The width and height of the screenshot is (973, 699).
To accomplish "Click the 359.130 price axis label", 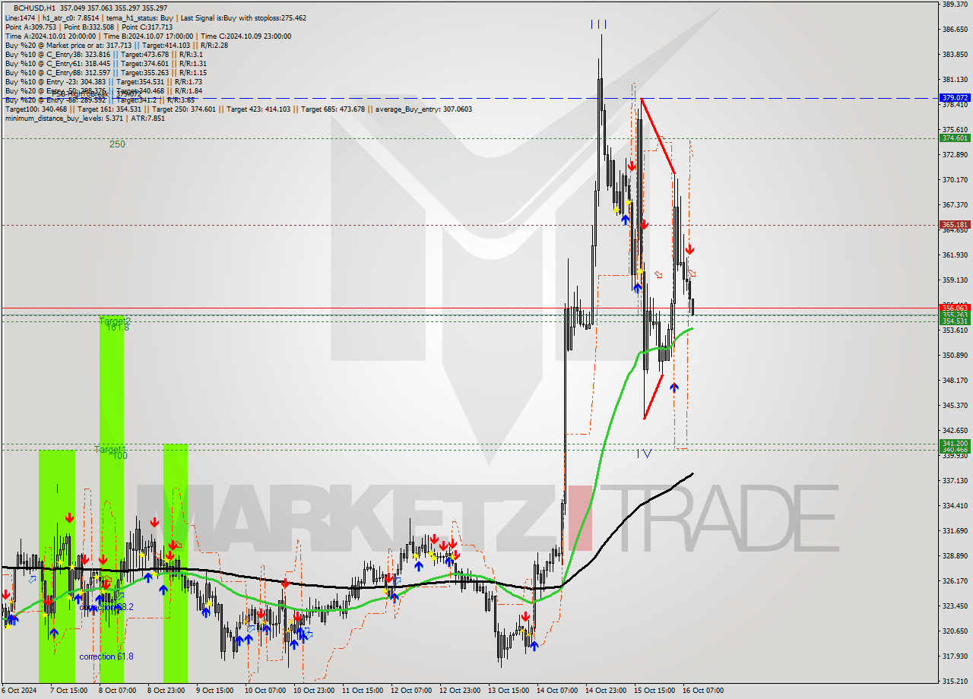I will pos(955,280).
